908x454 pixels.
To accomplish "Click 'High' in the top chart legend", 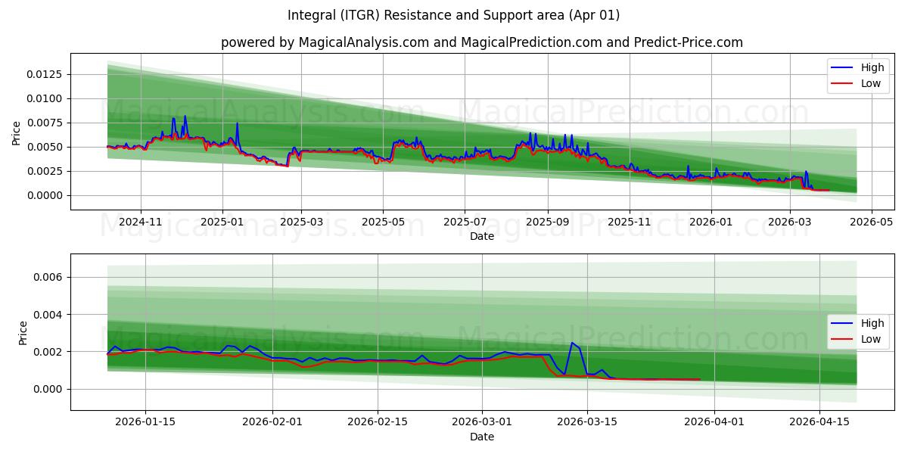I will point(872,67).
